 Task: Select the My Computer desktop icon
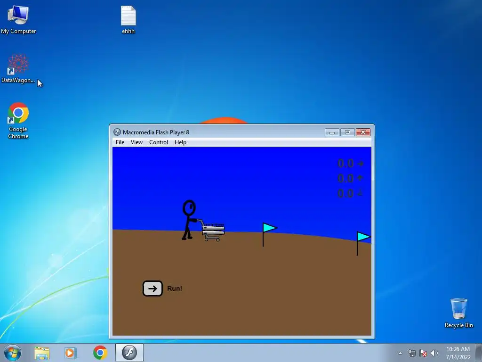[18, 20]
